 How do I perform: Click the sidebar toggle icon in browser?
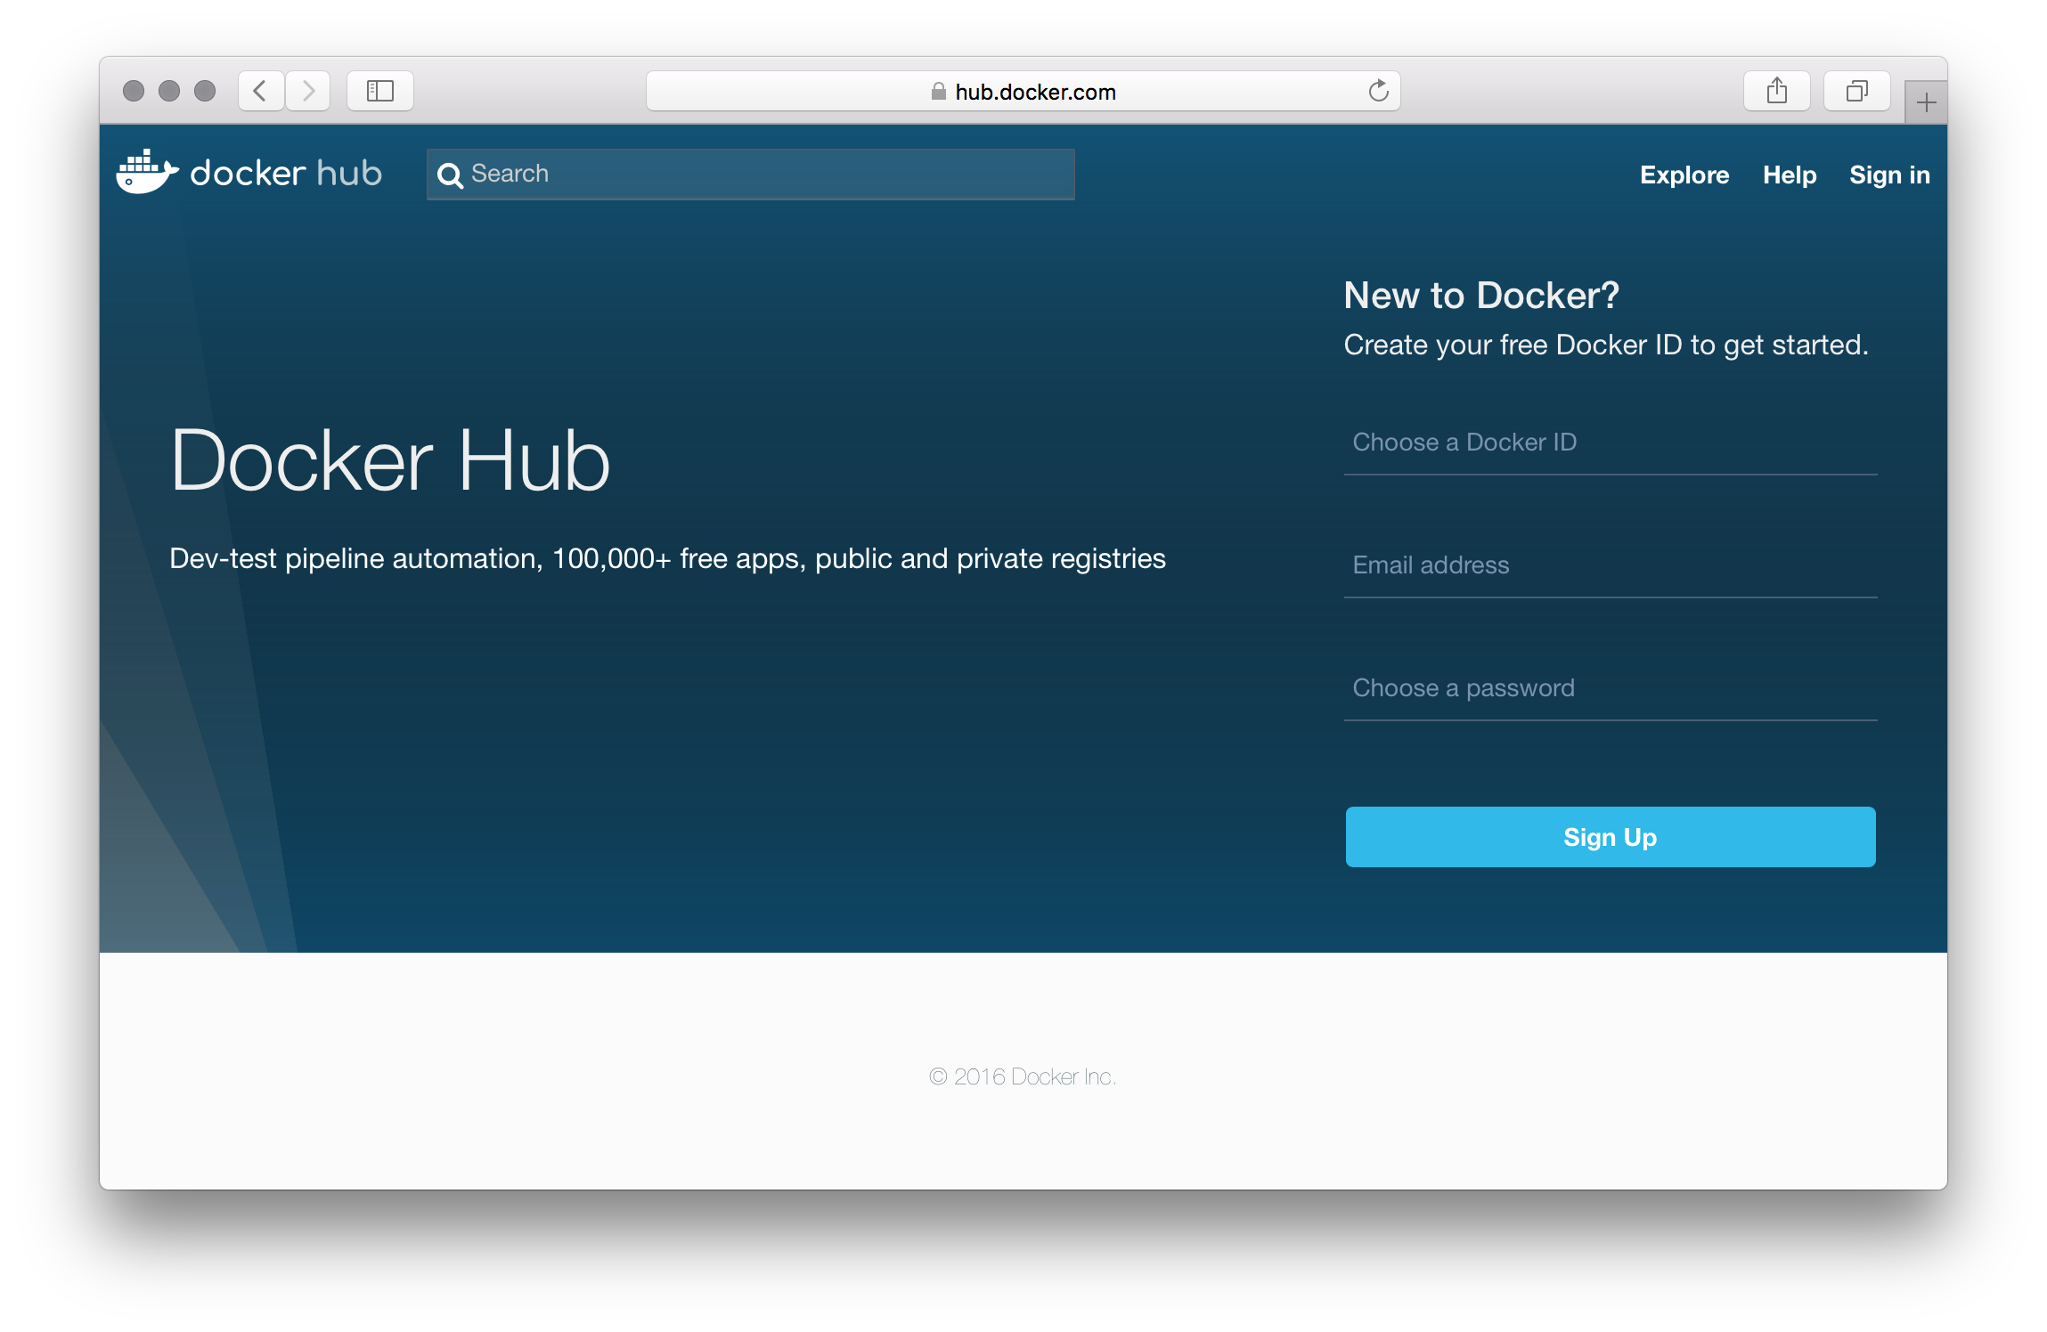click(379, 93)
